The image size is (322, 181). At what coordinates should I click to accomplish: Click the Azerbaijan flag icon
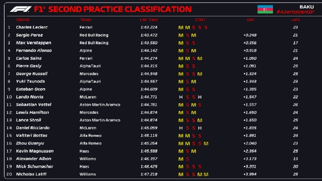[265, 9]
